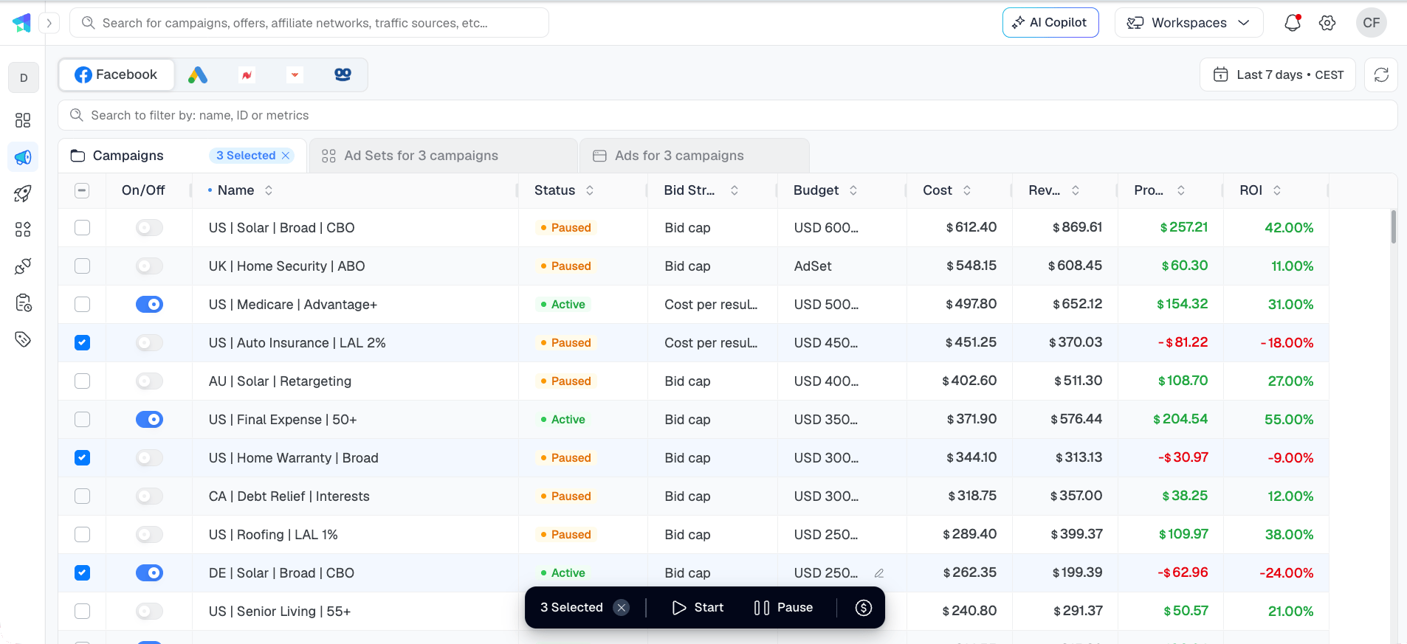Click the dollar budget icon in the bulk action bar
Screen dimensions: 1407x644
[x=864, y=608]
